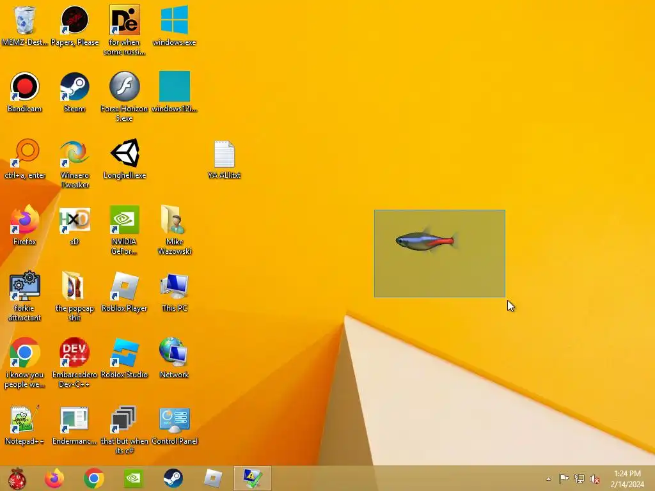
Task: Select the YA ALI.txt text file
Action: (x=225, y=159)
